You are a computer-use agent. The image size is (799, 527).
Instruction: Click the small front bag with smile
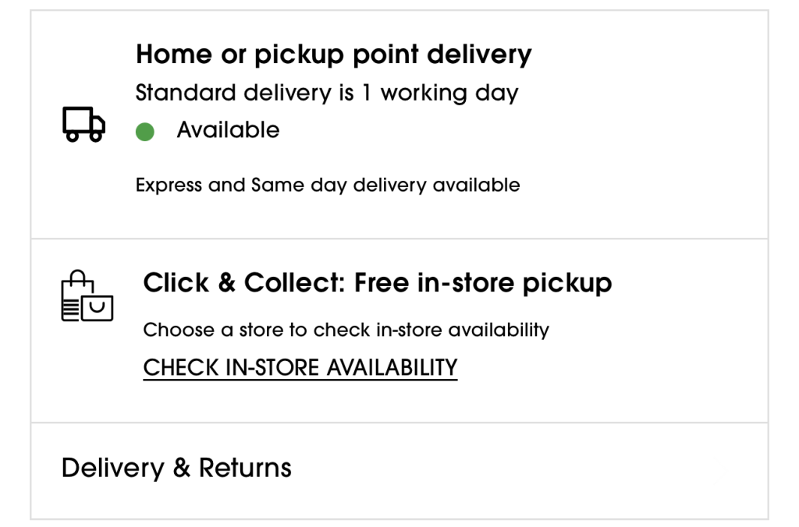coord(98,308)
